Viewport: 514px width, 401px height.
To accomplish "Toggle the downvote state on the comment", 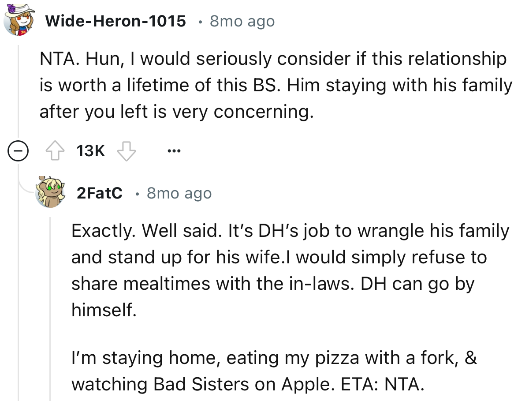I will point(127,150).
